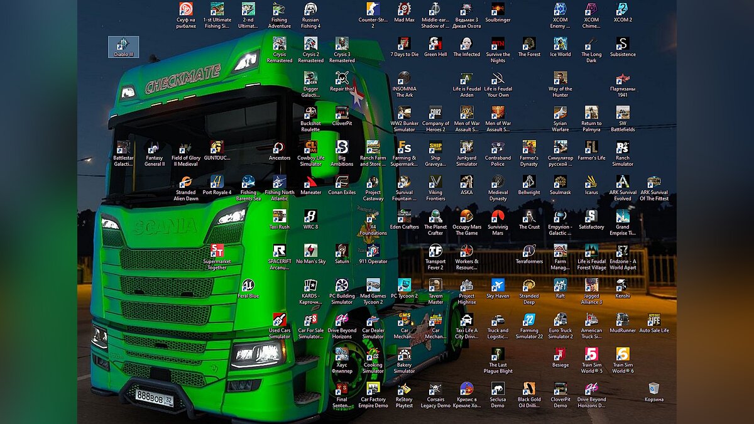Open the Kenshi desktop icon
Screen dimensions: 754x424
pyautogui.click(x=622, y=289)
